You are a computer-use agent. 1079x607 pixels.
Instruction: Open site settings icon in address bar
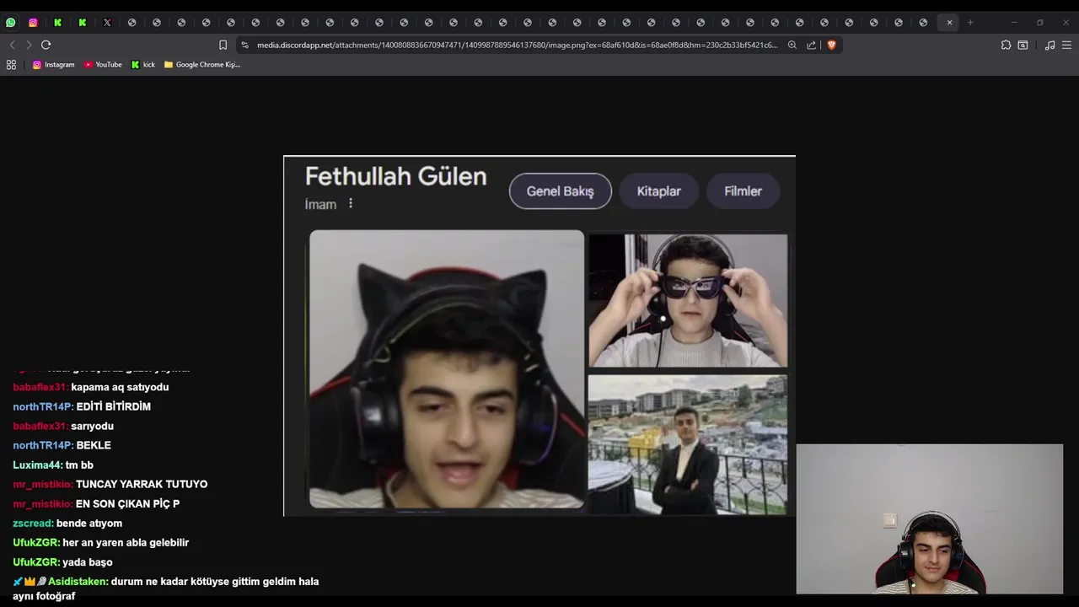pyautogui.click(x=244, y=45)
